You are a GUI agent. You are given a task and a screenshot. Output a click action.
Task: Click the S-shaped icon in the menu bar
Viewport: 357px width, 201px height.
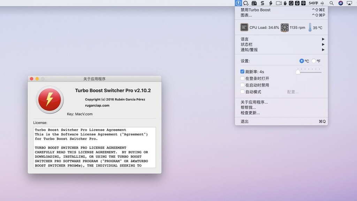(263, 3)
